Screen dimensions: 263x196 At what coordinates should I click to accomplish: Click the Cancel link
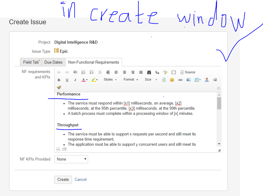[x=80, y=179]
